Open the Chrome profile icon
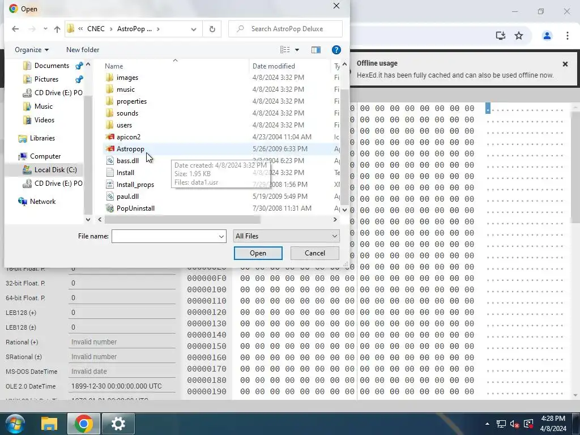Screen dimensions: 580x435 [x=547, y=36]
